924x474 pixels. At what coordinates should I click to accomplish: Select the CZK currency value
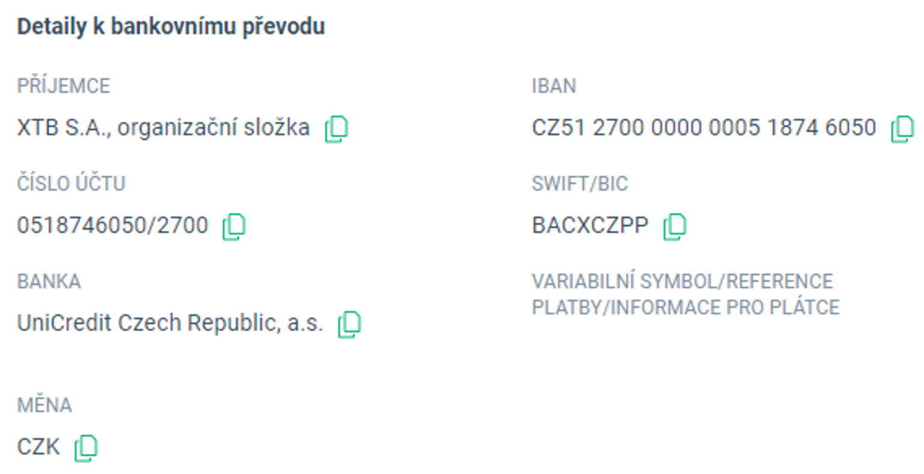coord(37,446)
